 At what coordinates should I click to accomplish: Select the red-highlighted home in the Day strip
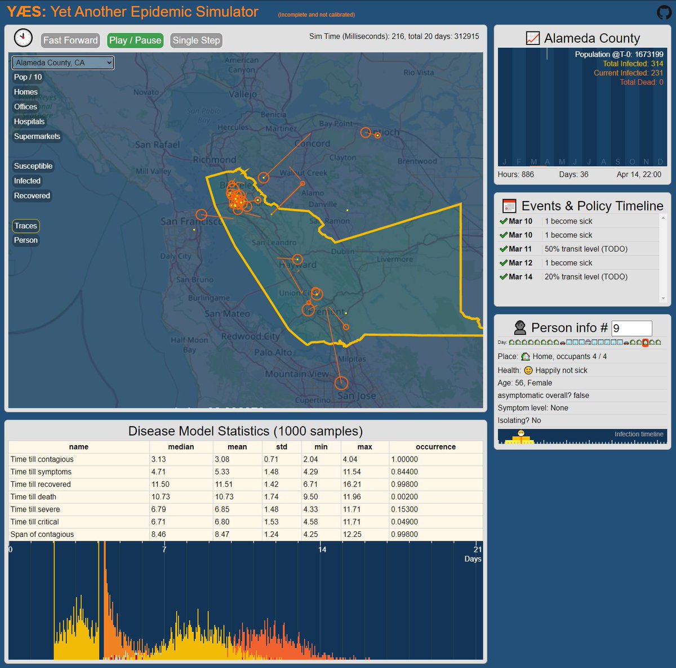coord(646,342)
